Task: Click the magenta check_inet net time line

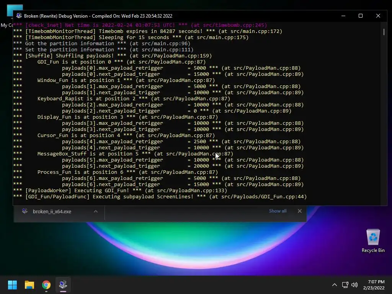Action: coord(140,25)
